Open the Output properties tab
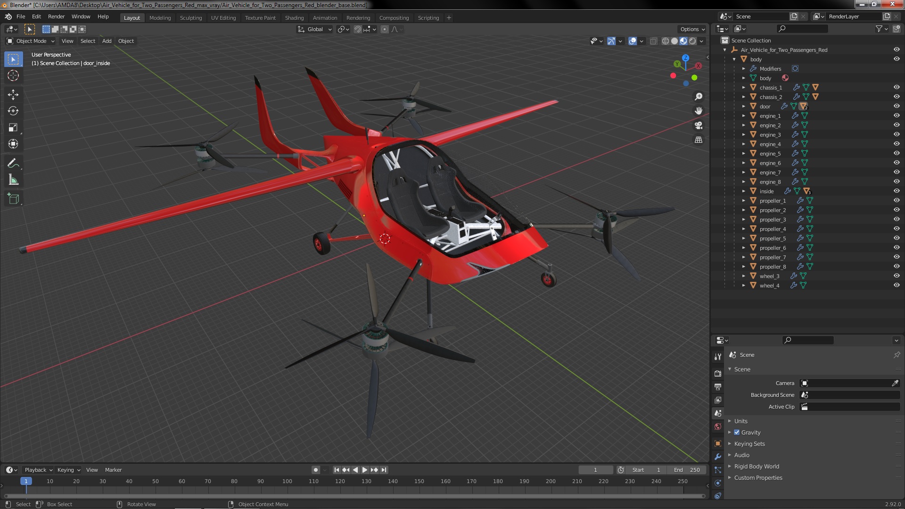 coord(718,387)
